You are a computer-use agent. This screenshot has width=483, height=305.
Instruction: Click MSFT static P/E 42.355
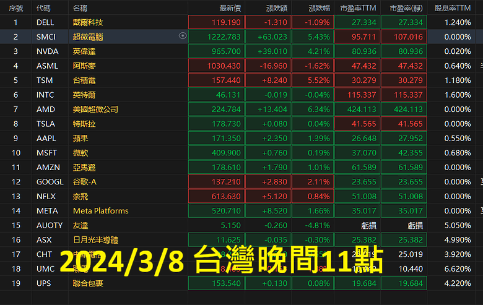coord(411,153)
